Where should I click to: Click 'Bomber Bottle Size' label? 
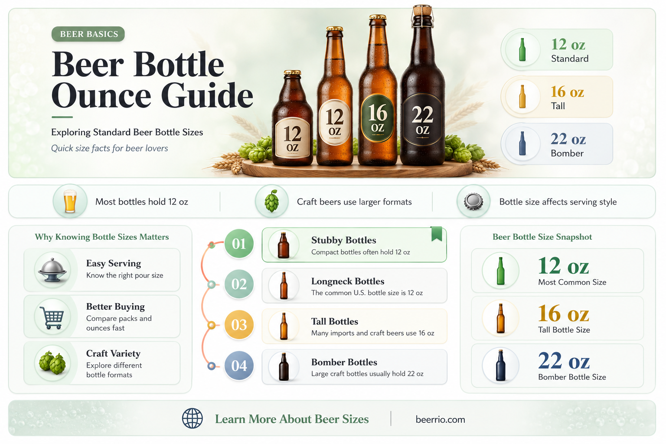(x=572, y=377)
